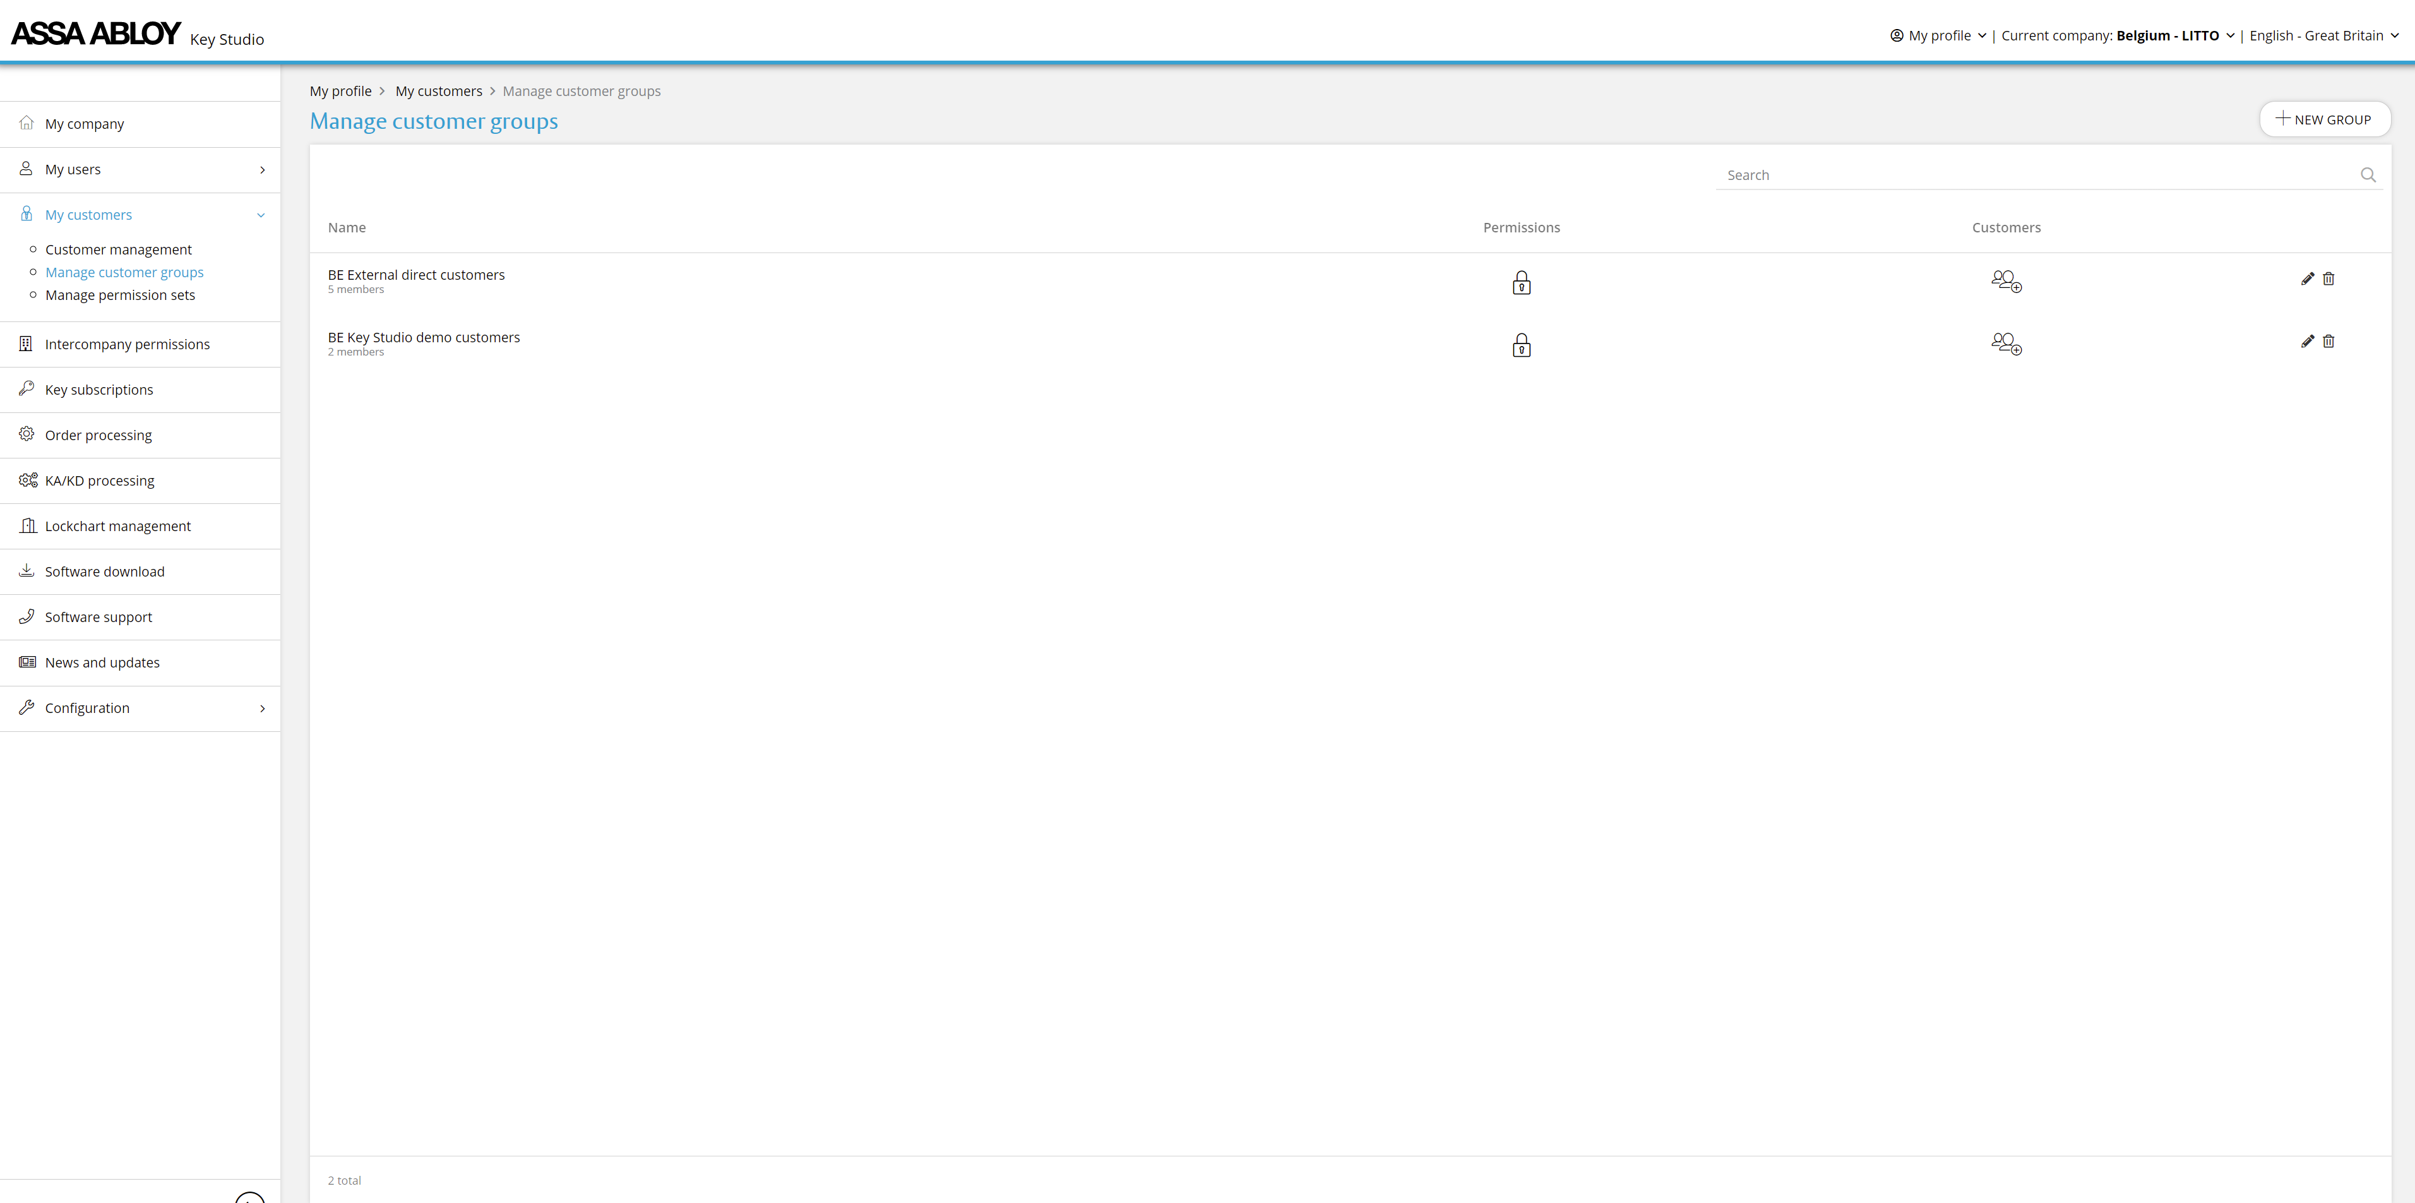Collapse the My customers section

point(261,215)
